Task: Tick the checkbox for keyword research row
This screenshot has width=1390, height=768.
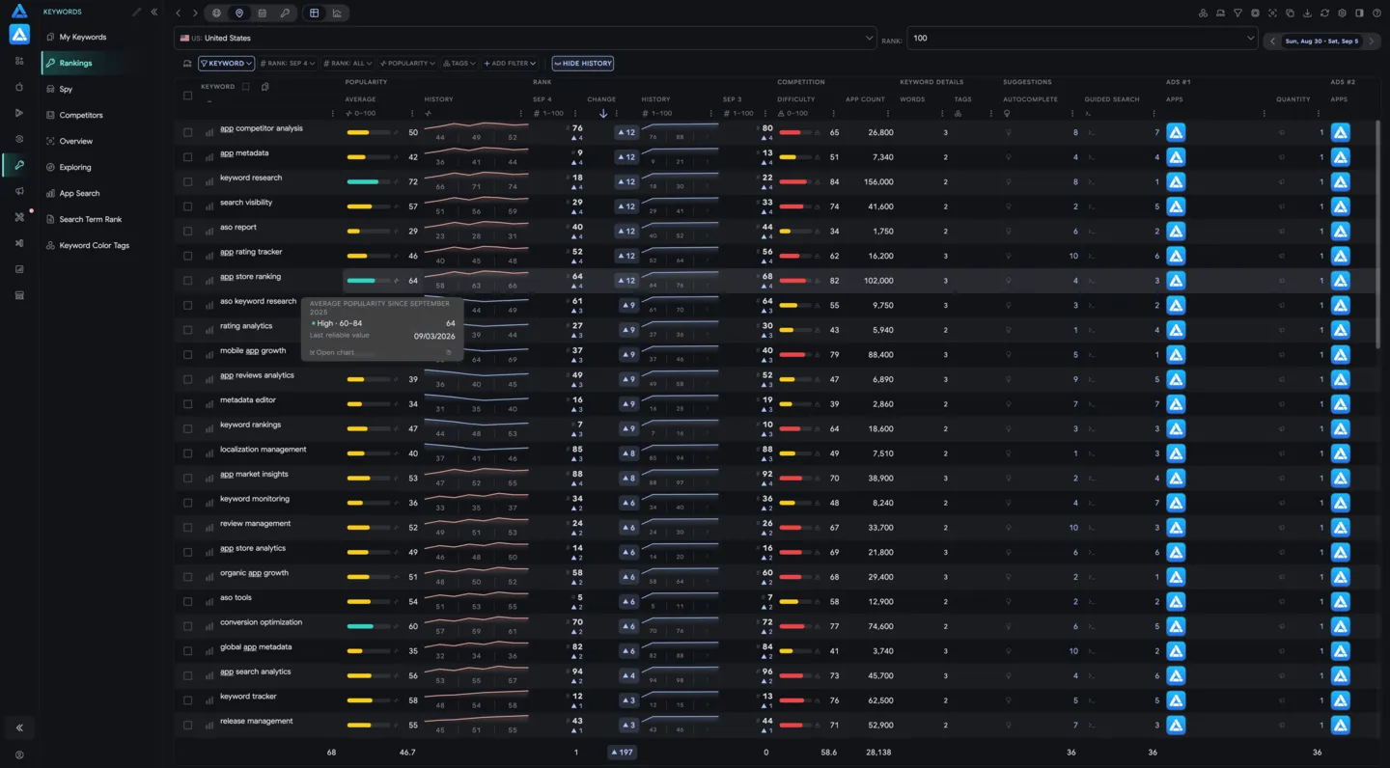Action: coord(187,182)
